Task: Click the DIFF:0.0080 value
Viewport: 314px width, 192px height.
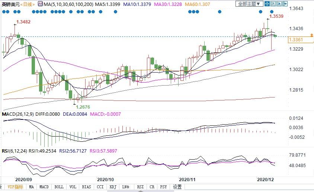Action: [48, 114]
